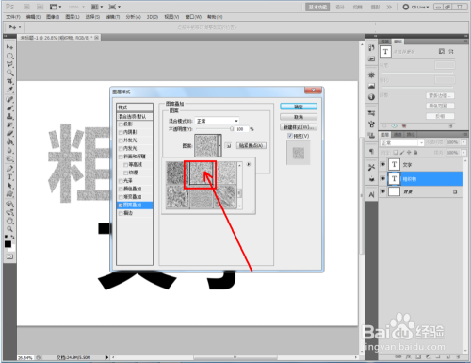This screenshot has width=471, height=363.
Task: Uncheck the Pattern Overlay (图案叠加) checkbox
Action: pyautogui.click(x=121, y=206)
